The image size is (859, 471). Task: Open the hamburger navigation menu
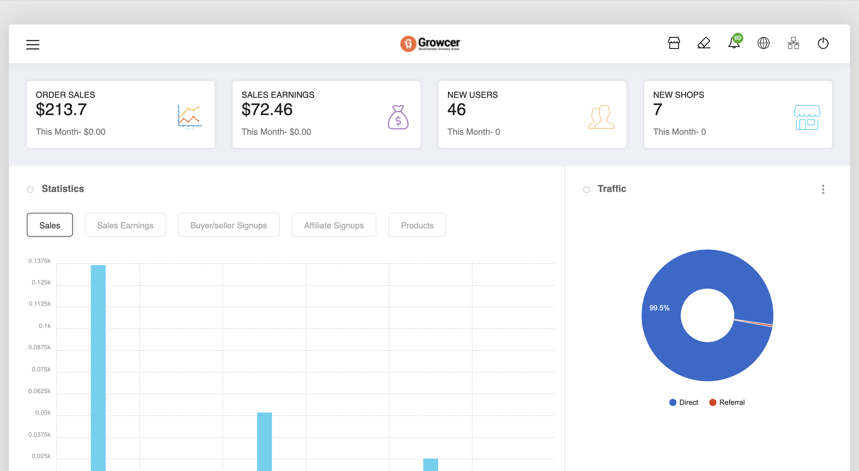click(33, 44)
